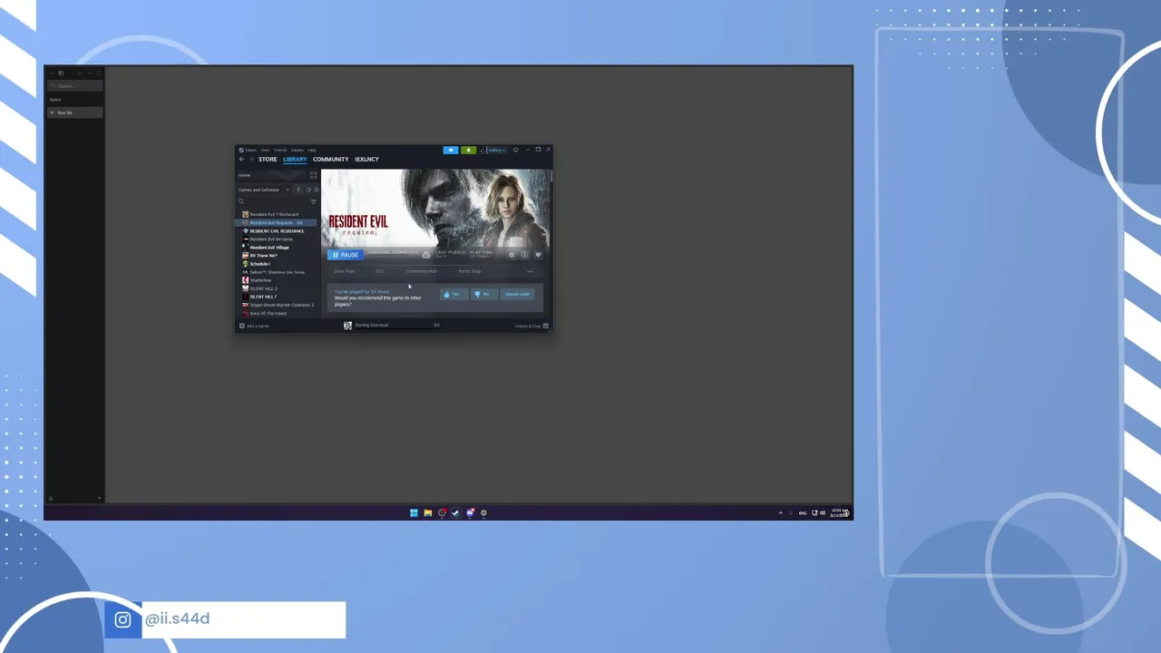
Task: Pause the download with PAUSE button
Action: 346,255
